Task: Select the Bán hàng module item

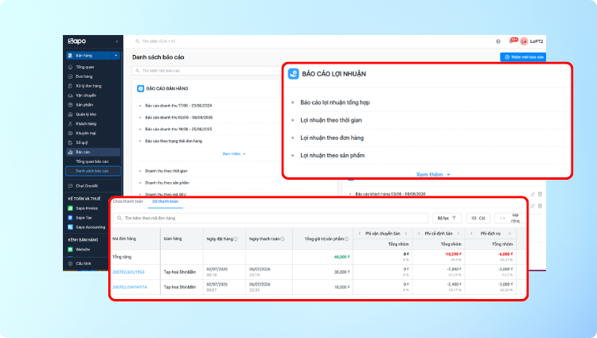Action: pyautogui.click(x=89, y=56)
